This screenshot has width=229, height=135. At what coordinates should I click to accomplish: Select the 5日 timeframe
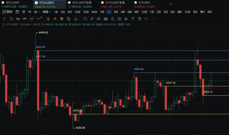(x=172, y=12)
